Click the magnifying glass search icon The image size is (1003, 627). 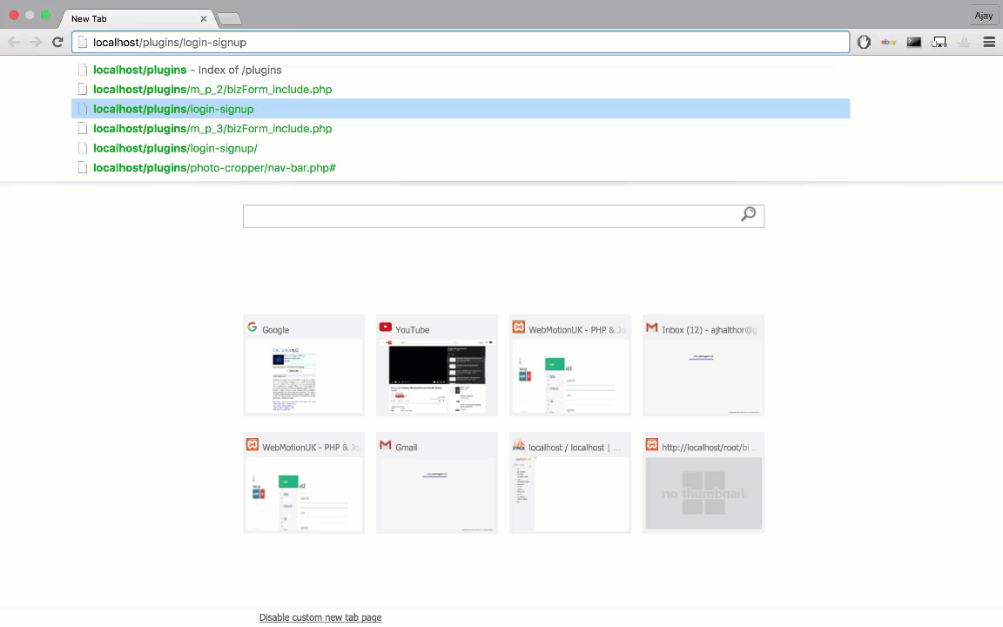[x=748, y=215]
